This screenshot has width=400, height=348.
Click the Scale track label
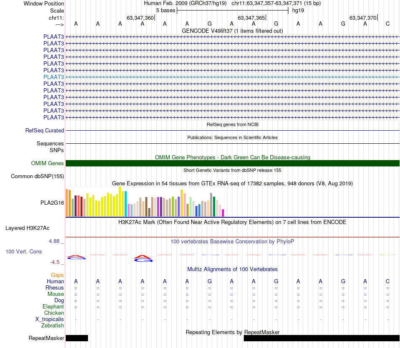57,11
